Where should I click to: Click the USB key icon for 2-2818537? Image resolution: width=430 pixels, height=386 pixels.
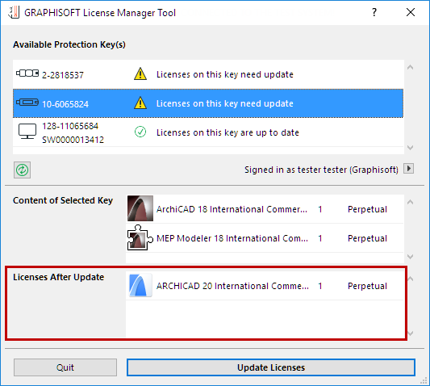click(27, 73)
